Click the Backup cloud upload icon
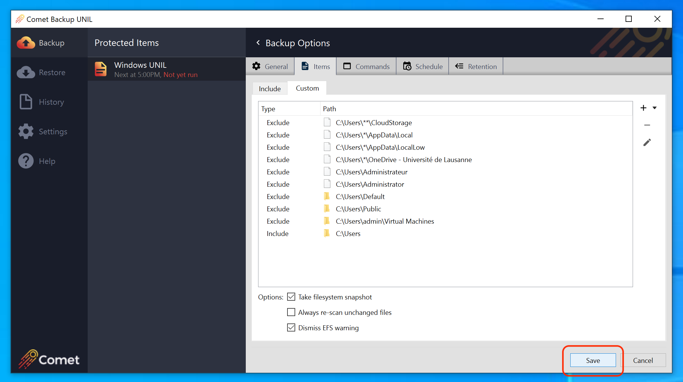The image size is (683, 382). point(26,43)
